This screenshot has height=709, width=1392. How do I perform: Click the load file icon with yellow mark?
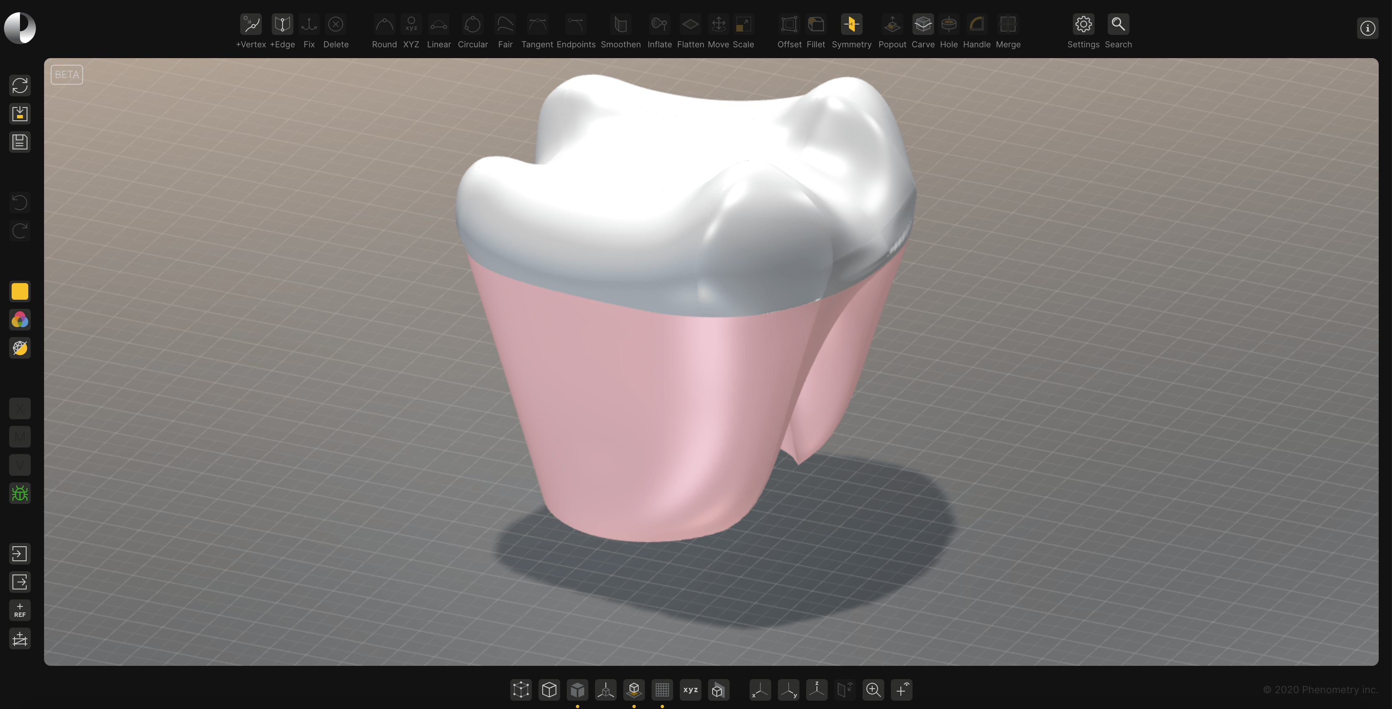20,113
